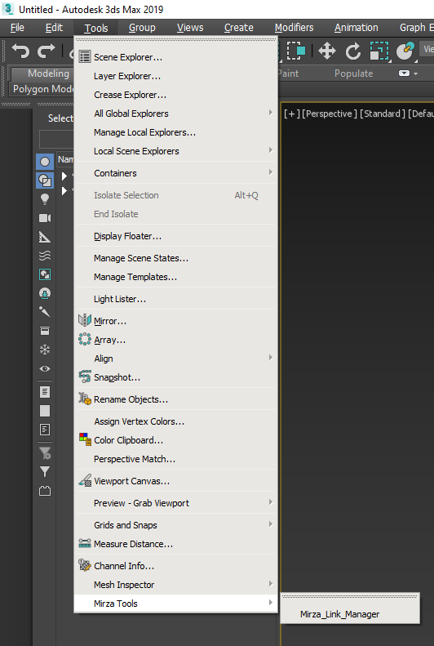434x646 pixels.
Task: Expand the Local Scene Explorers submenu
Action: coord(176,151)
